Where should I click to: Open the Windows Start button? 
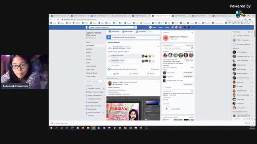[x=51, y=128]
